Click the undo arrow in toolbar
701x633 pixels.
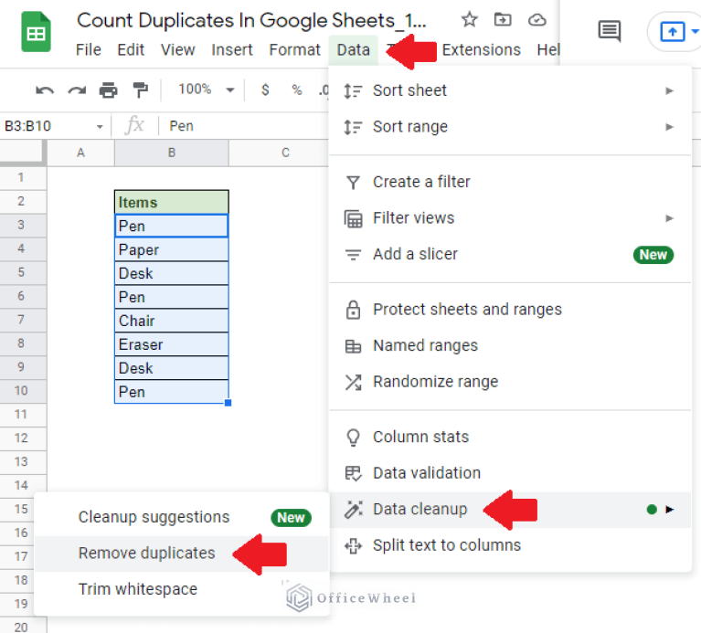tap(44, 90)
